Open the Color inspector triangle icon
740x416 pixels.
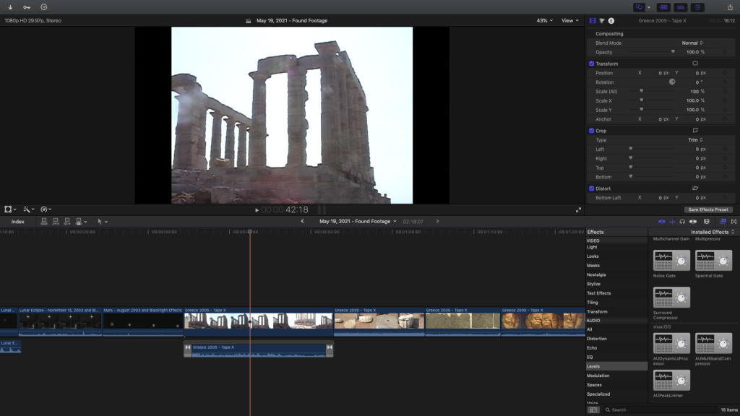click(x=602, y=21)
